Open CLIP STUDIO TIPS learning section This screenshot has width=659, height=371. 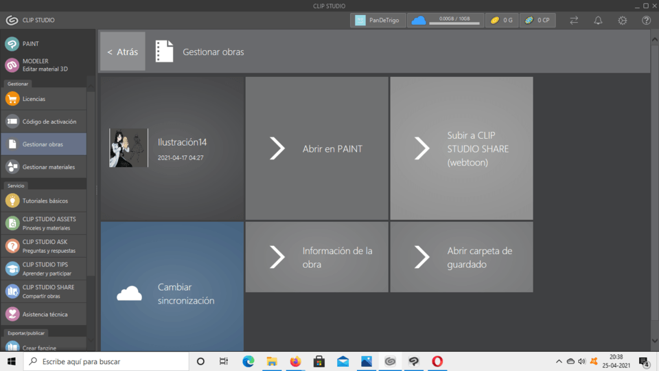pyautogui.click(x=44, y=269)
